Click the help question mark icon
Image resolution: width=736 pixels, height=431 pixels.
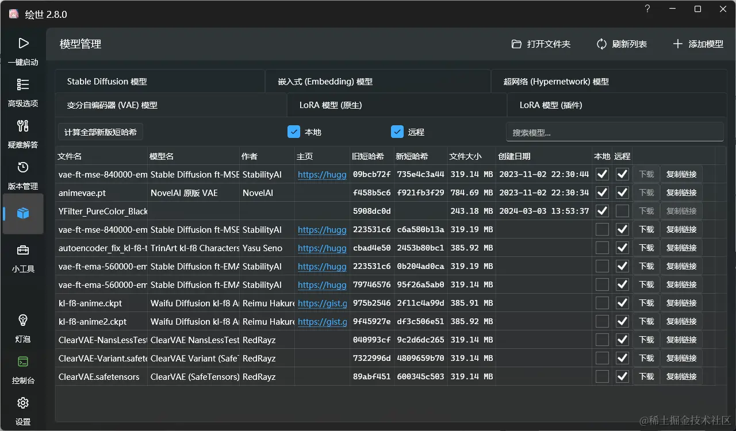(x=647, y=9)
